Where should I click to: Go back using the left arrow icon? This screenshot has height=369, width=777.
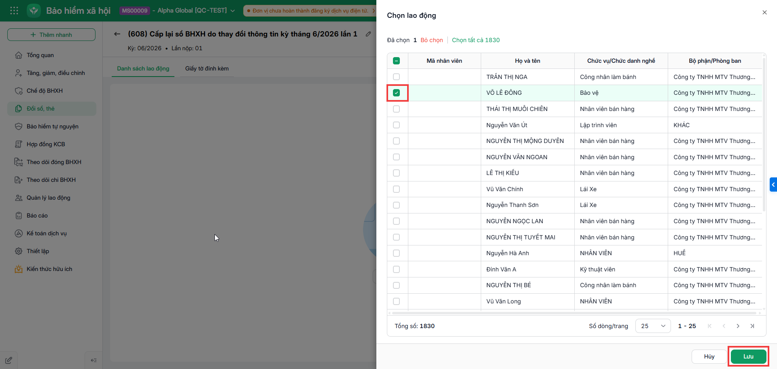117,34
